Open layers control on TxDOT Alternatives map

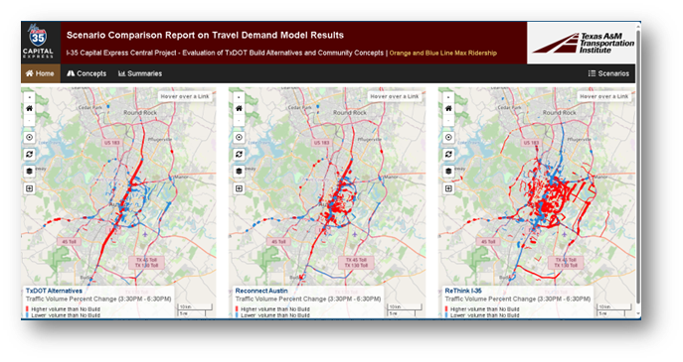[x=29, y=172]
